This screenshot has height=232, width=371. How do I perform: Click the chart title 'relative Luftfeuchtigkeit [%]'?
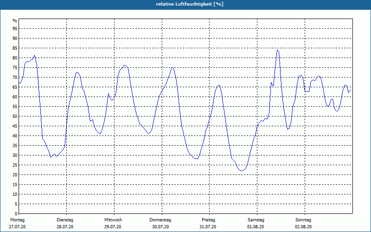coord(190,4)
